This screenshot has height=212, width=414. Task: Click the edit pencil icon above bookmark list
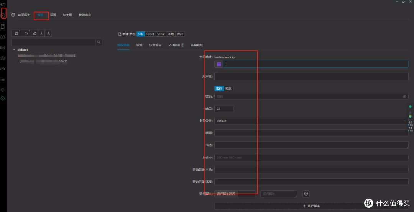tap(34, 33)
